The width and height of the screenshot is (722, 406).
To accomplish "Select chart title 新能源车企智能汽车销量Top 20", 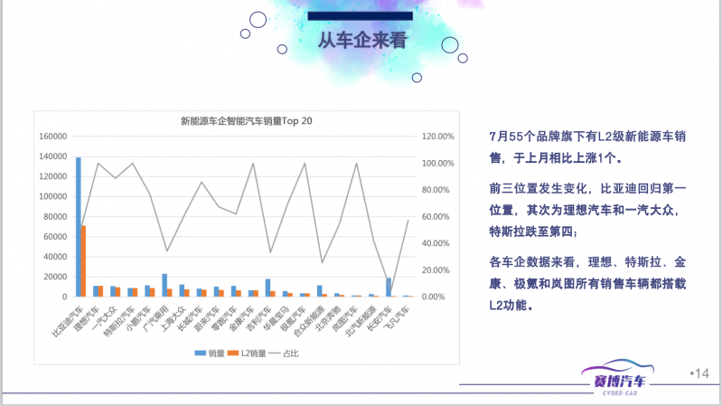I will [x=247, y=121].
